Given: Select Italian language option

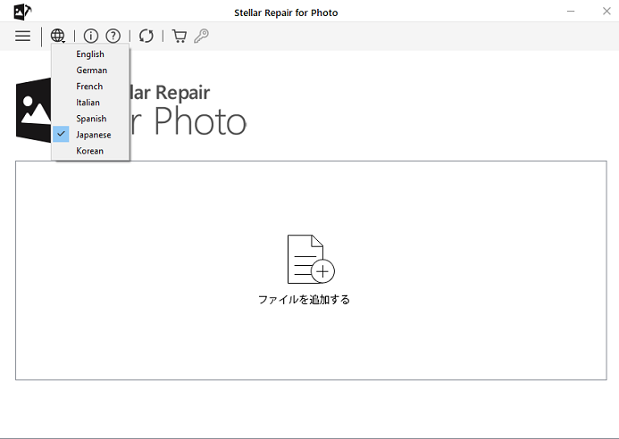Looking at the screenshot, I should point(88,103).
